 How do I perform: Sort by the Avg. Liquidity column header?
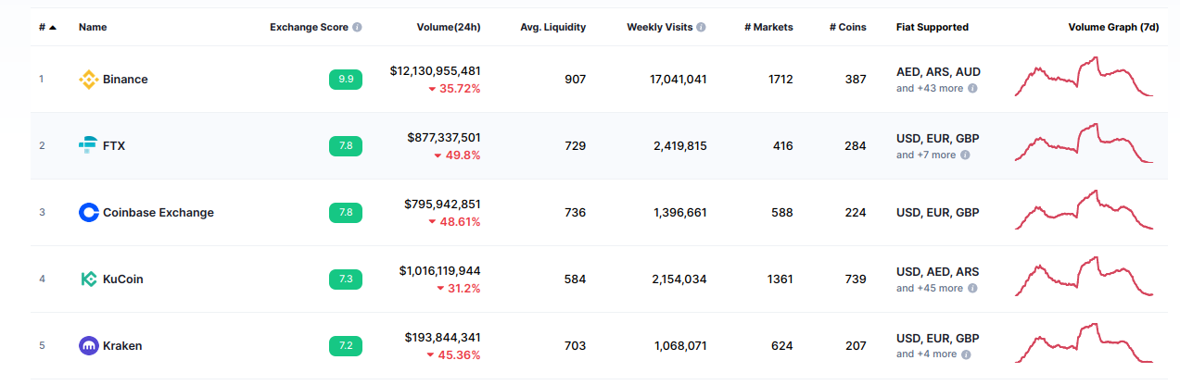[552, 28]
